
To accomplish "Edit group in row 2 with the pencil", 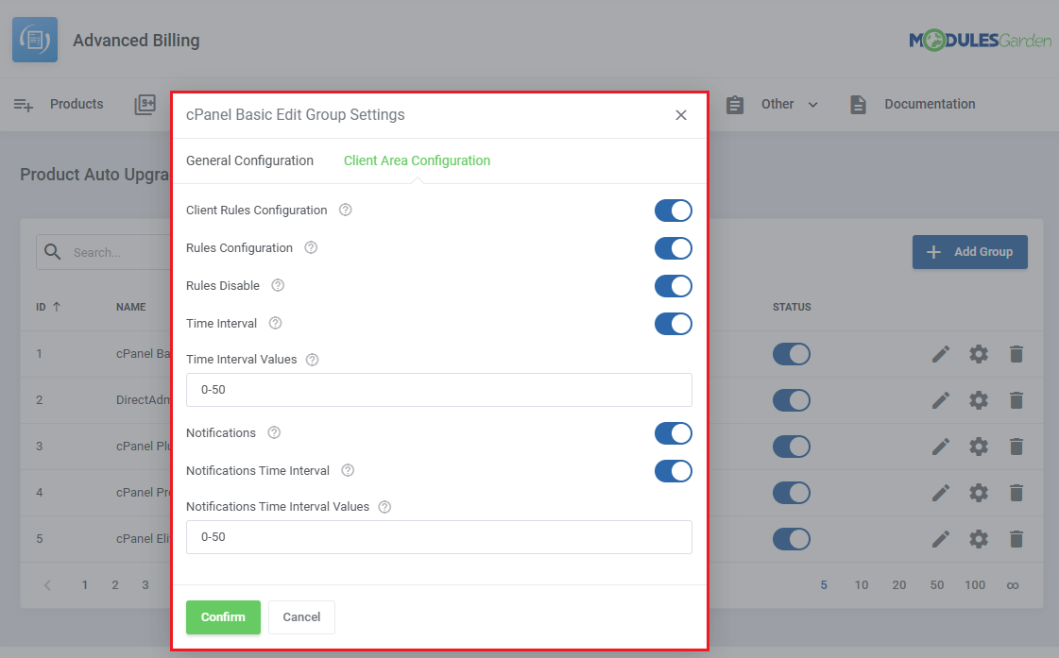I will 941,400.
